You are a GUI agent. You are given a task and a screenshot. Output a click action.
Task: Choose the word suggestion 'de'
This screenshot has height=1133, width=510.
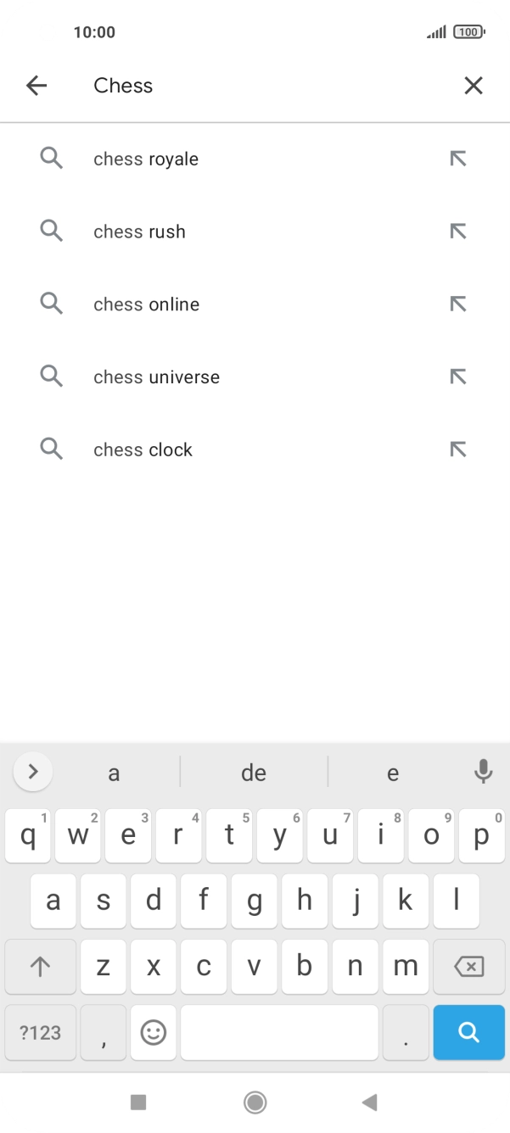[253, 772]
